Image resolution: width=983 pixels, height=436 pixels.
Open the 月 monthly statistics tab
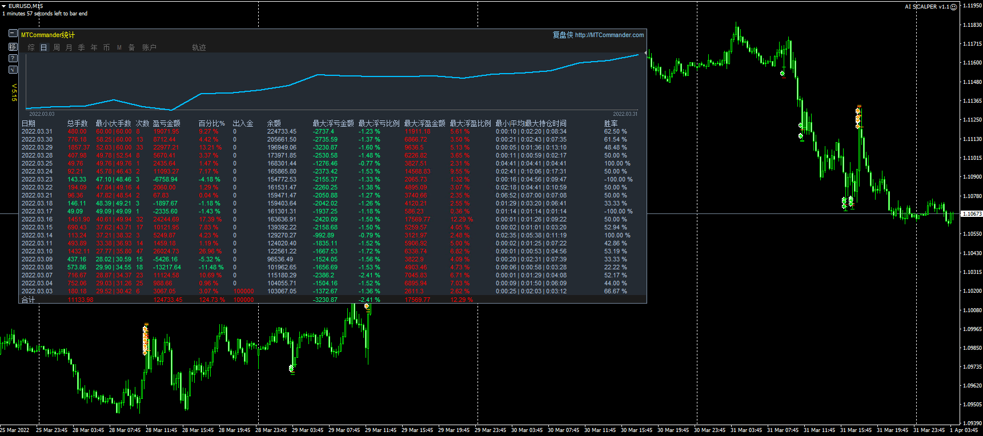pos(69,47)
